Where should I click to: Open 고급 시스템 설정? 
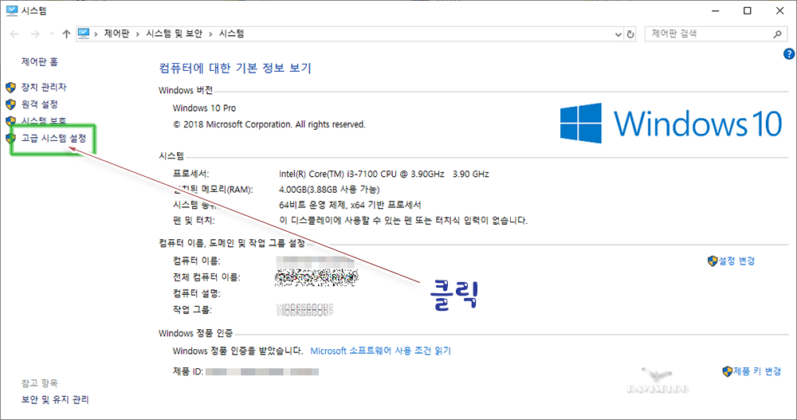tap(54, 138)
